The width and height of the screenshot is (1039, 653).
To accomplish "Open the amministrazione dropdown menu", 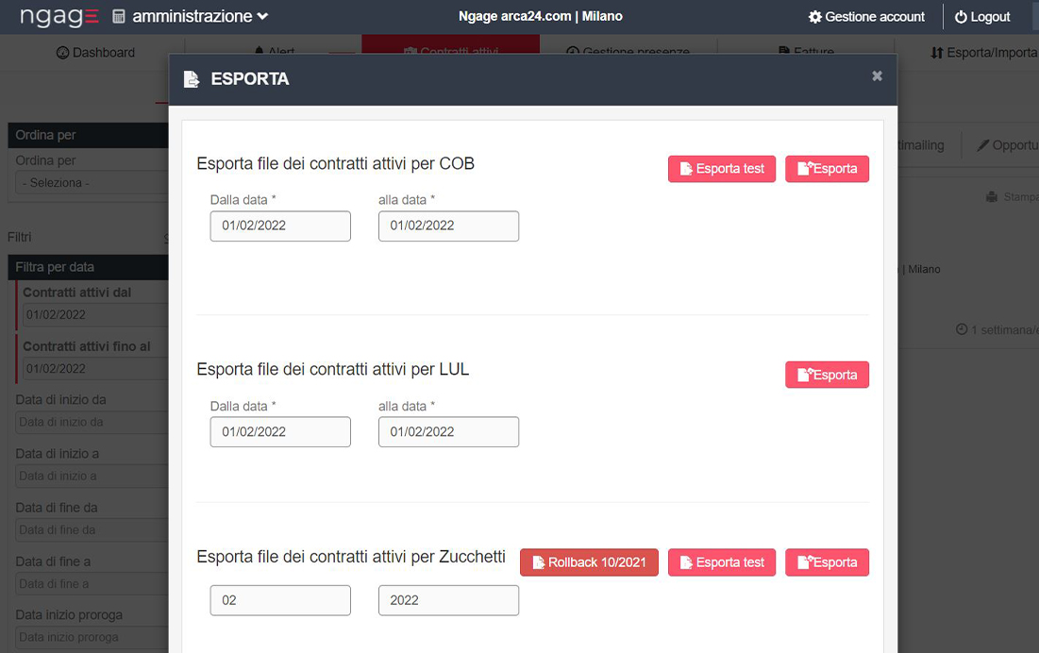I will click(x=191, y=17).
